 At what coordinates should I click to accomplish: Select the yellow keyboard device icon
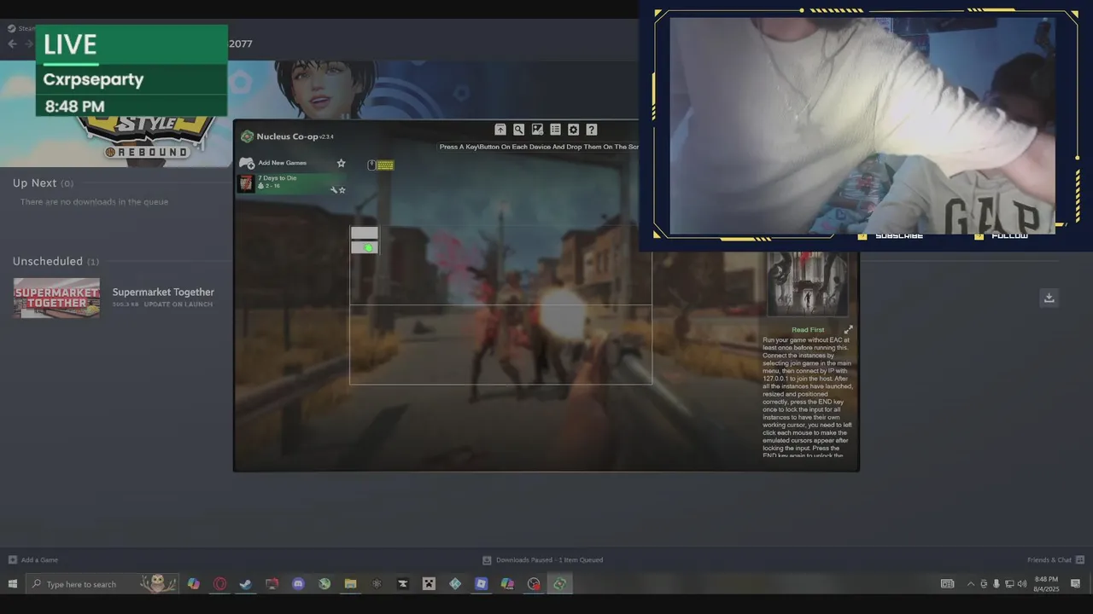pyautogui.click(x=385, y=165)
